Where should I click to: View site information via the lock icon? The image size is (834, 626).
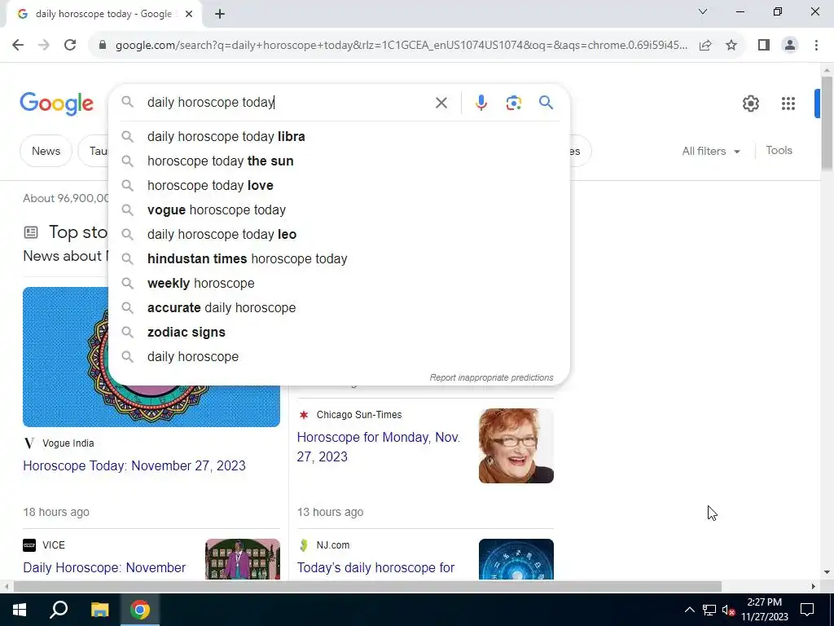tap(103, 46)
